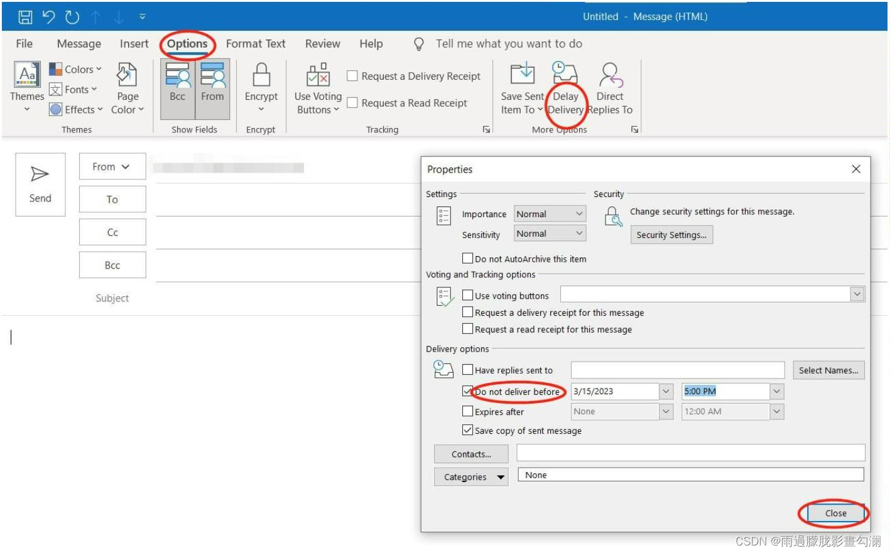The width and height of the screenshot is (890, 553).
Task: Open the Themes gallery
Action: [27, 88]
